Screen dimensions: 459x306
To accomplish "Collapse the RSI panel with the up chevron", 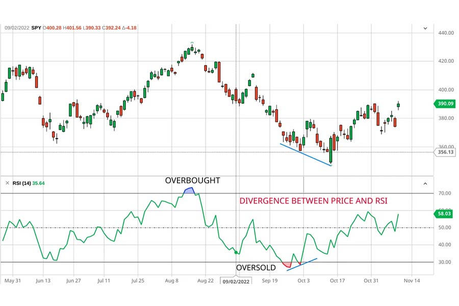I will (x=425, y=184).
